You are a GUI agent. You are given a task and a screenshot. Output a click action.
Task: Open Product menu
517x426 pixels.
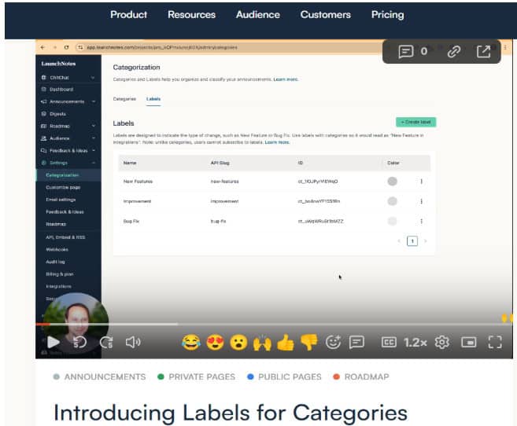point(128,14)
